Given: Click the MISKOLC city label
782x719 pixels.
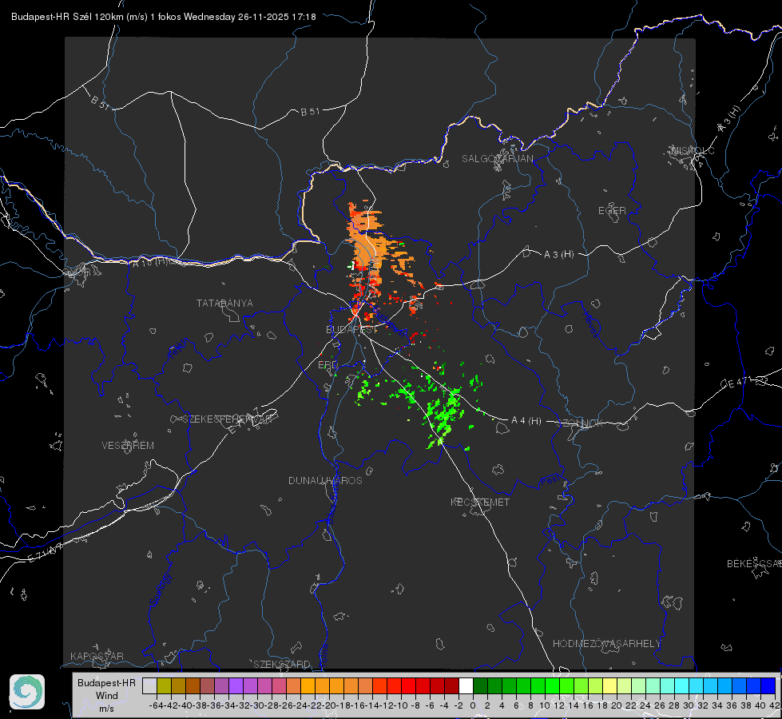Looking at the screenshot, I should (693, 151).
